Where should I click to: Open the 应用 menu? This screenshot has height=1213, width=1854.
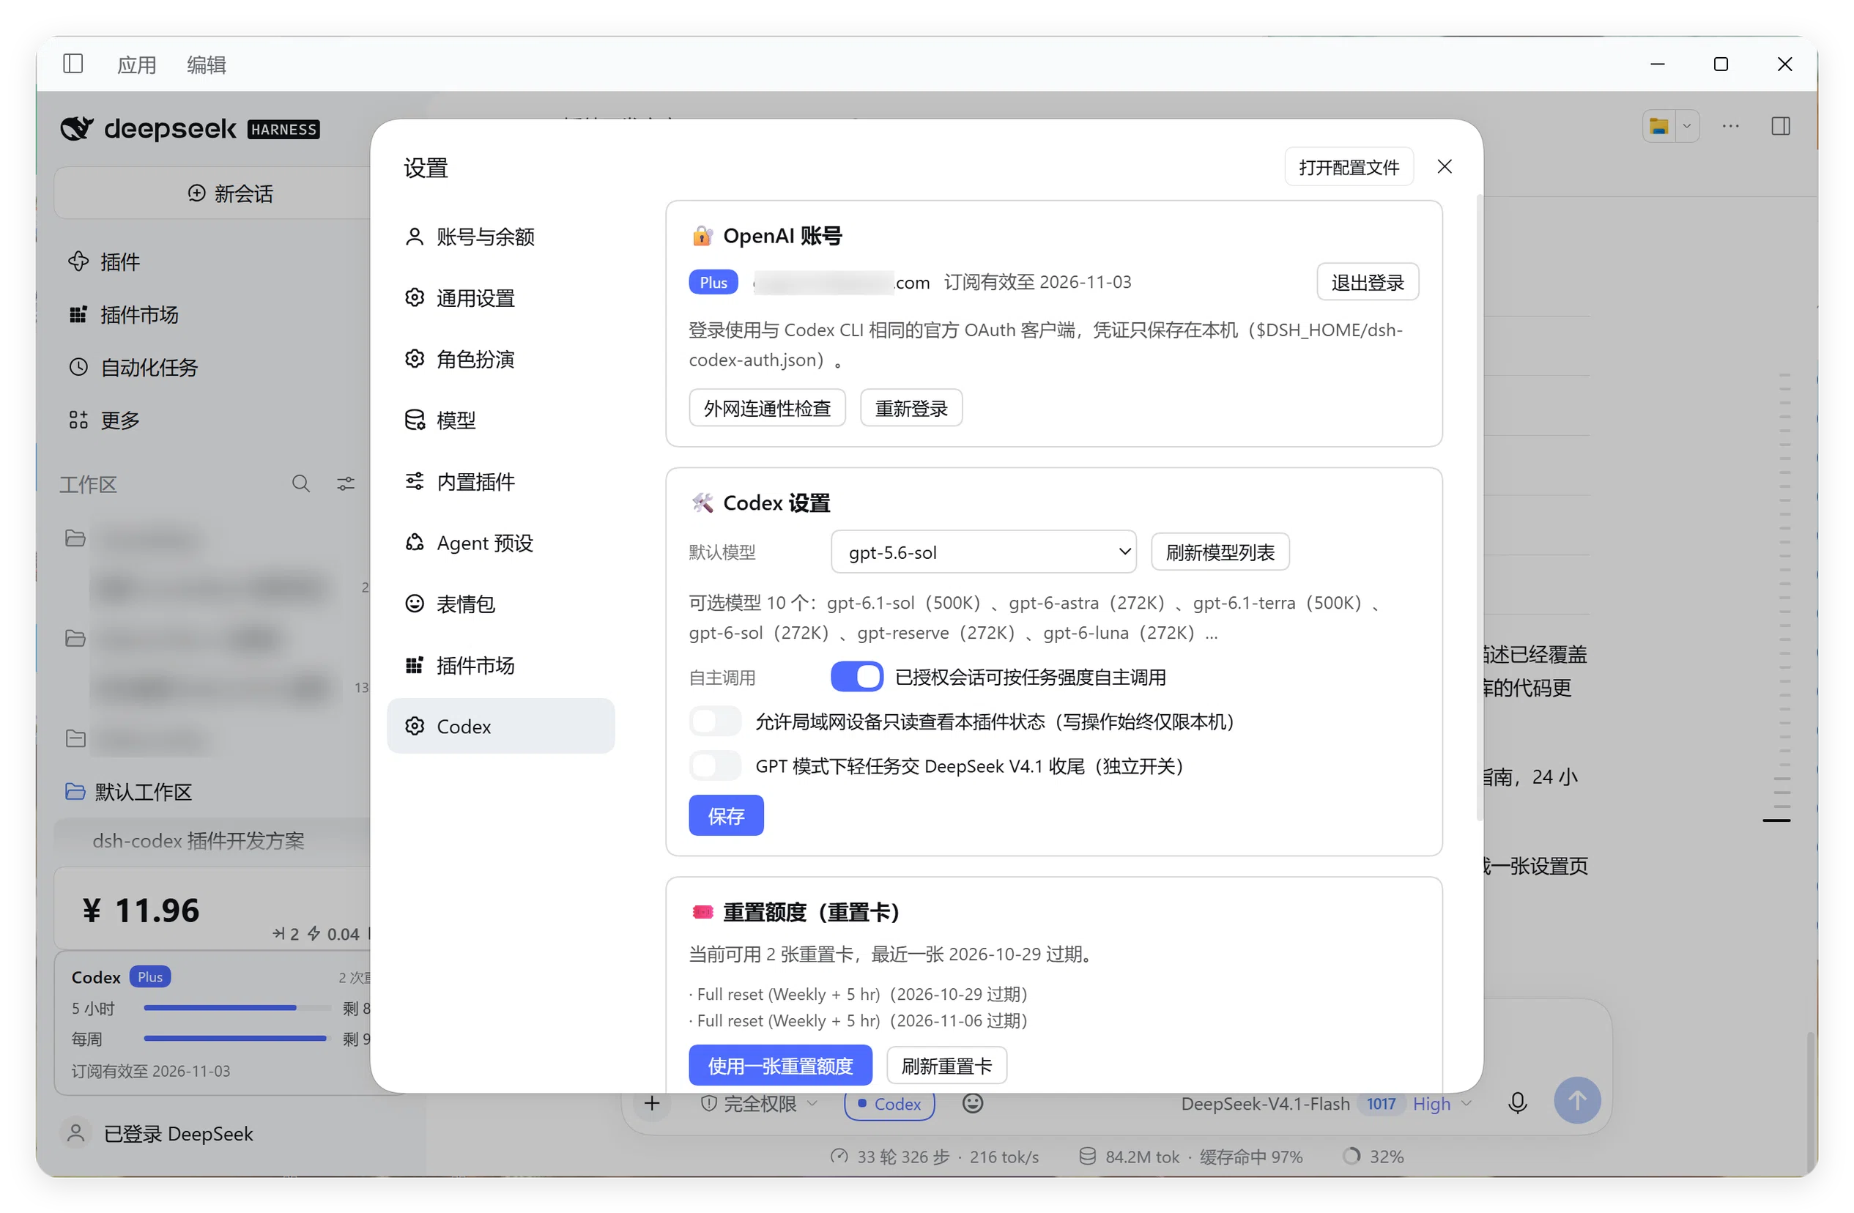[x=136, y=64]
